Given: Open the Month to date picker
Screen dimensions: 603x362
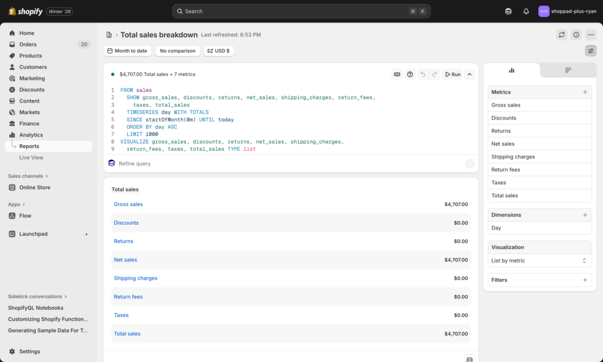Looking at the screenshot, I should pos(128,51).
